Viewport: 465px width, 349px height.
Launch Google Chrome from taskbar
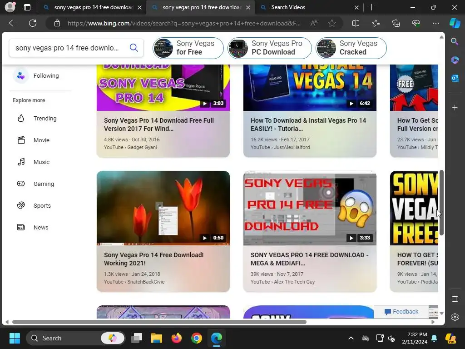coord(196,338)
